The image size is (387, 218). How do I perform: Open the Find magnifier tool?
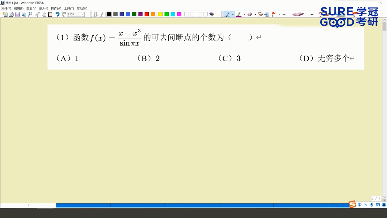click(x=30, y=14)
